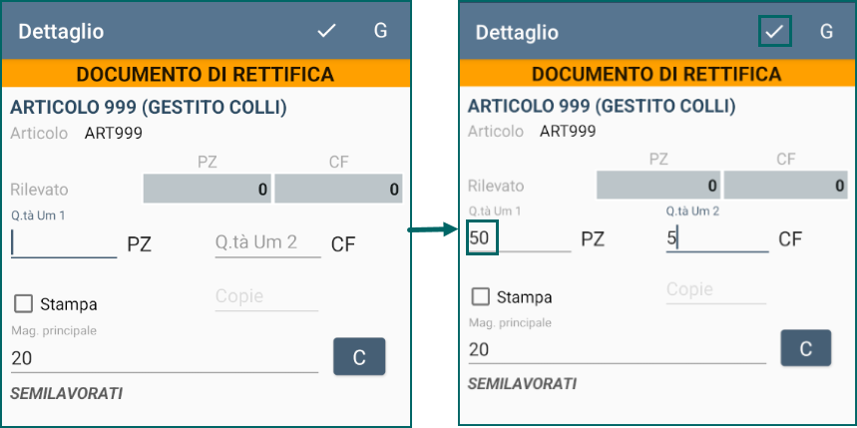Click left Rilevato CF grey box
The width and height of the screenshot is (857, 428).
pos(338,190)
